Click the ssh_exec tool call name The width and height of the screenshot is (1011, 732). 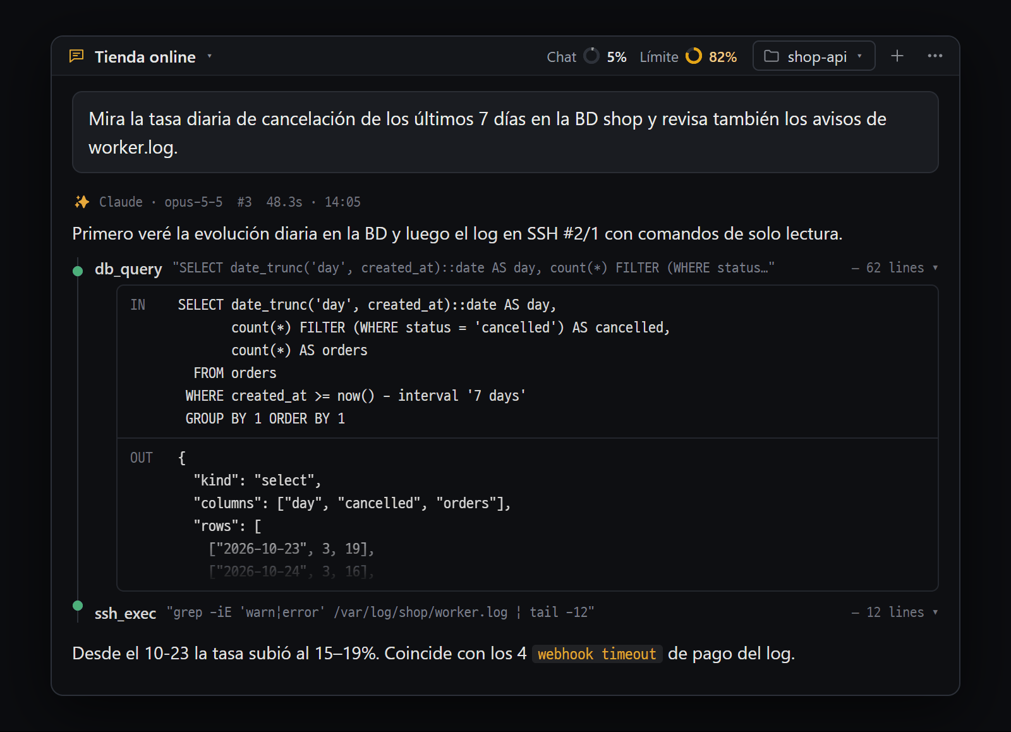click(125, 613)
